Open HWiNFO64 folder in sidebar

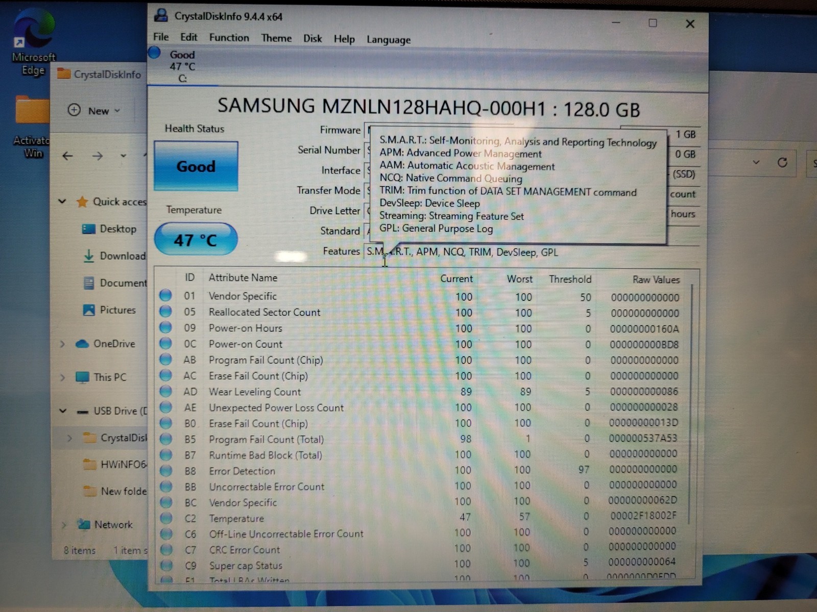point(115,464)
